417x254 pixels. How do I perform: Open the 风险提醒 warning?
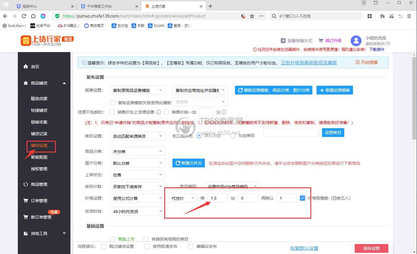(366, 62)
